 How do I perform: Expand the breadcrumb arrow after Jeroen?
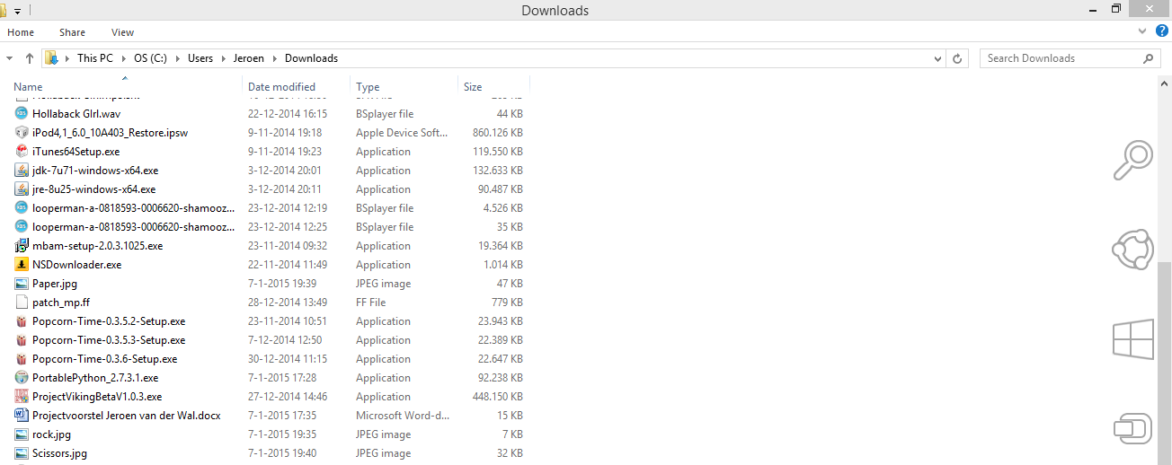[x=275, y=58]
